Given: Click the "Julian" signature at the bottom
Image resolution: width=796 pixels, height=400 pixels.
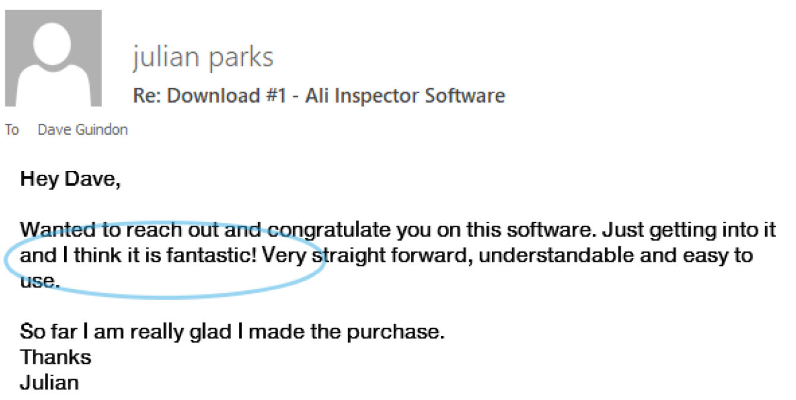Looking at the screenshot, I should (49, 382).
